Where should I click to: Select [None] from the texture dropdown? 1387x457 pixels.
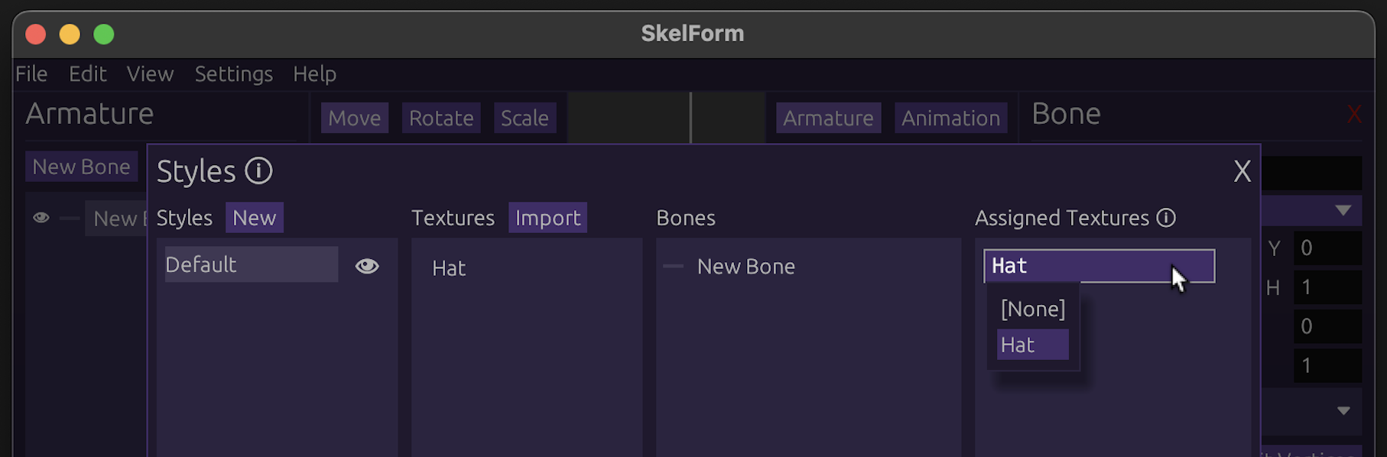click(1032, 309)
